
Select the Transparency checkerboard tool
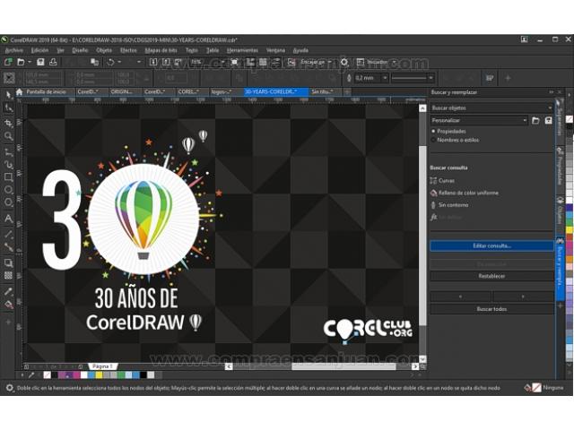[8, 275]
